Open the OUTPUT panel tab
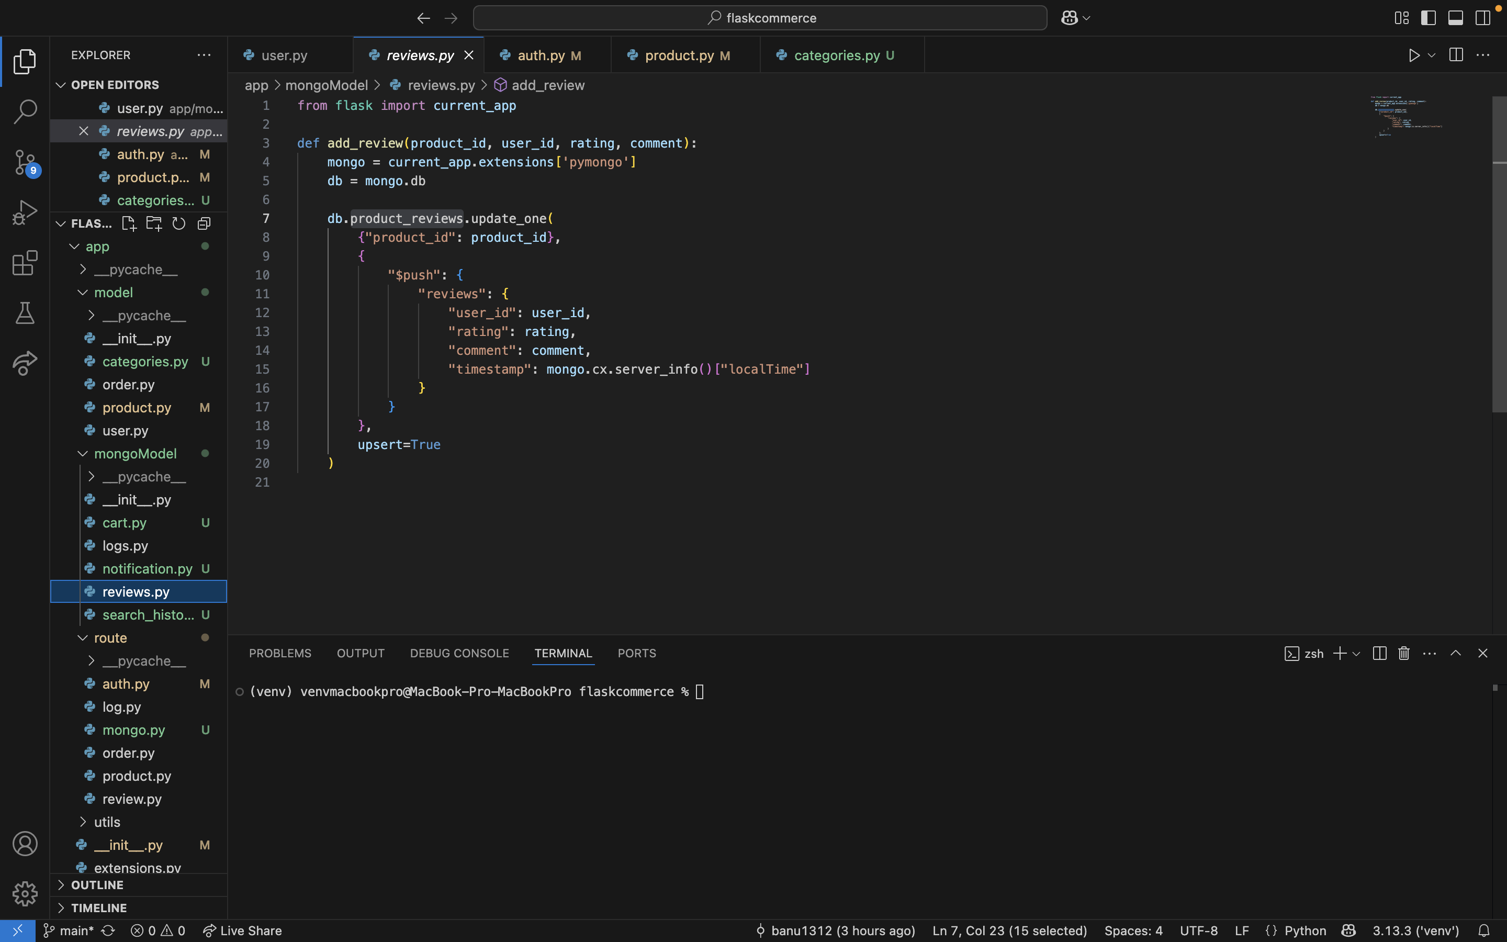 (x=361, y=653)
